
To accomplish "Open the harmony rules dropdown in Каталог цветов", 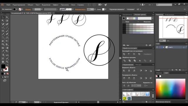I will tap(152, 18).
